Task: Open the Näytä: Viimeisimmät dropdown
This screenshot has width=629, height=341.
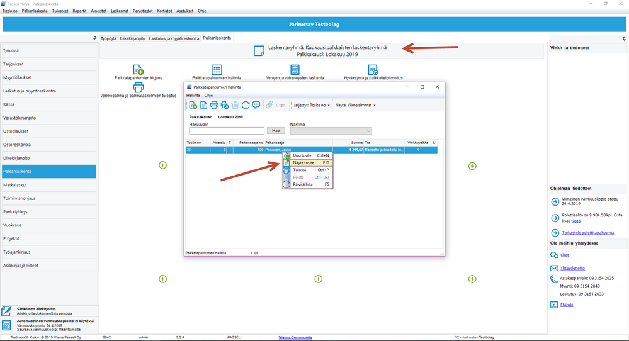Action: (x=355, y=106)
